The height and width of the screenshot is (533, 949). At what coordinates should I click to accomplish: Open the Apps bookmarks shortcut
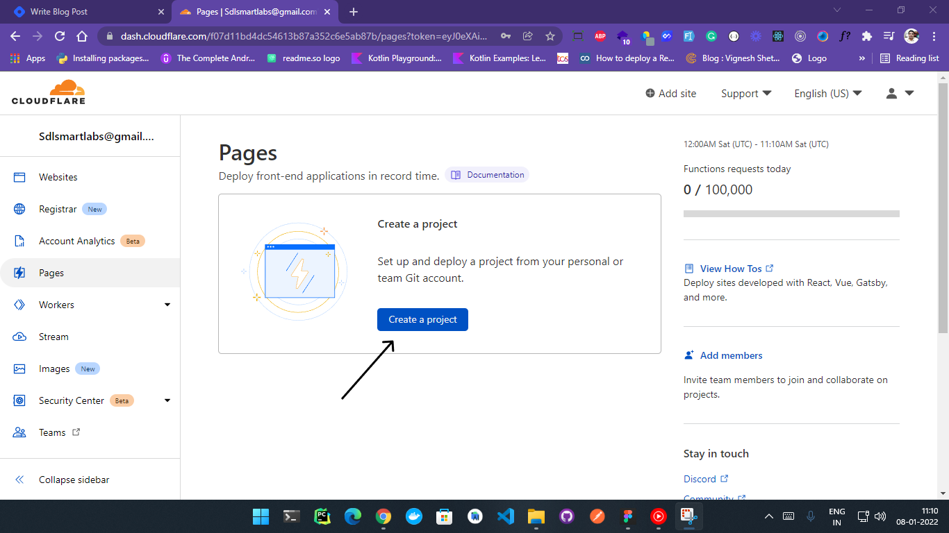[28, 58]
